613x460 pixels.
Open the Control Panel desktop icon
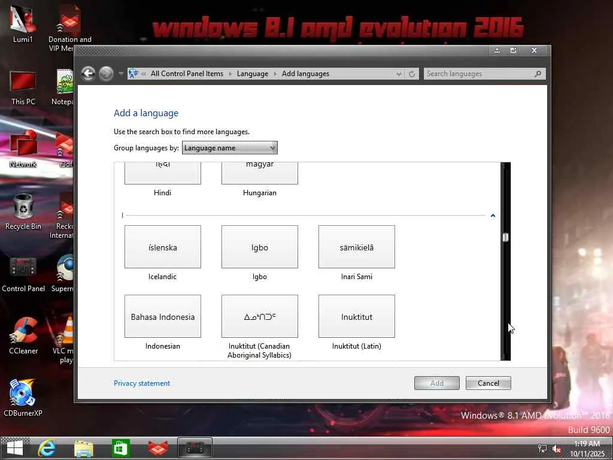click(23, 274)
